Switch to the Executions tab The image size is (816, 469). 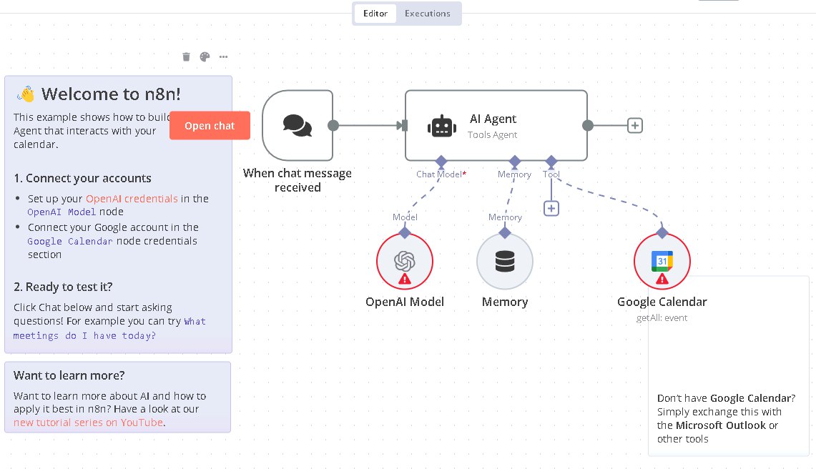coord(428,14)
